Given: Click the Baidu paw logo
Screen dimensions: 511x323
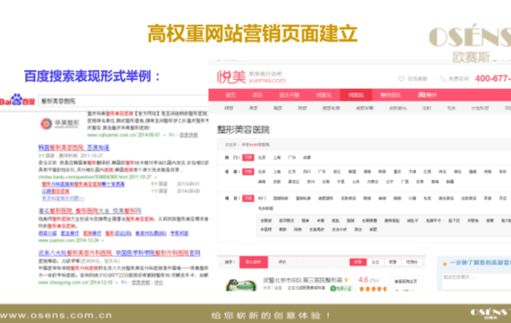Looking at the screenshot, I should point(17,100).
